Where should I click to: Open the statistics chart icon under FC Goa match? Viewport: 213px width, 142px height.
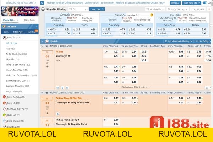click(x=67, y=88)
